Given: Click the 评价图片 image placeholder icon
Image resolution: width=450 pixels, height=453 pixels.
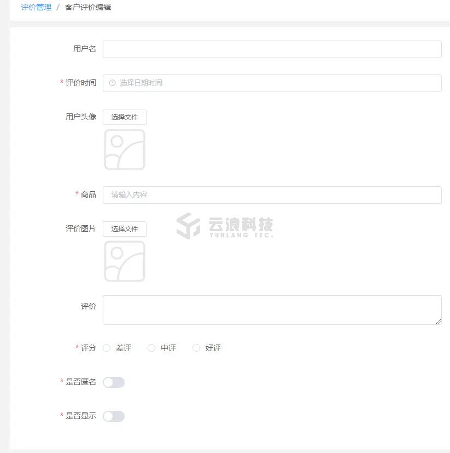Looking at the screenshot, I should pyautogui.click(x=125, y=261).
